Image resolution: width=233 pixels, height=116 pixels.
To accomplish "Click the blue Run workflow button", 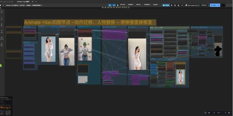I will pos(213,5).
